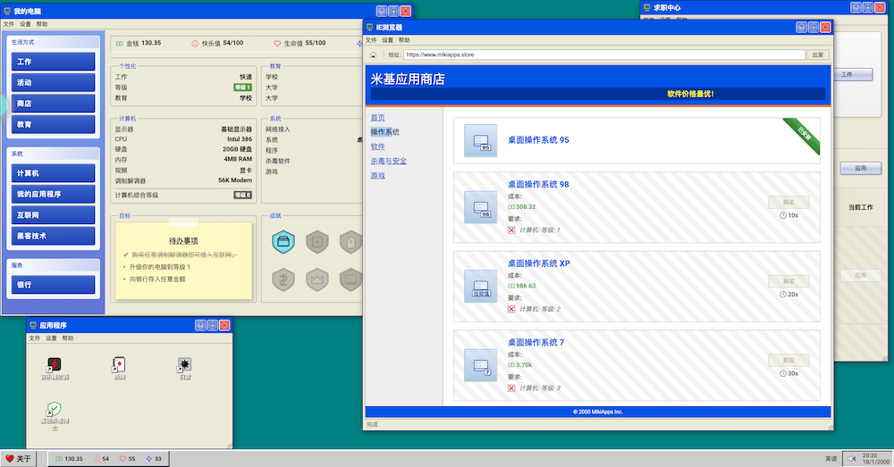Open 黑客技术 in the system panel
Screen dimensions: 894x467
54,236
